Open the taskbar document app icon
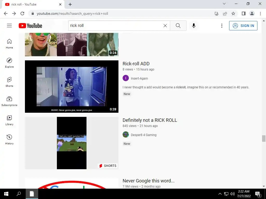Image resolution: width=266 pixels, height=199 pixels. tap(32, 194)
